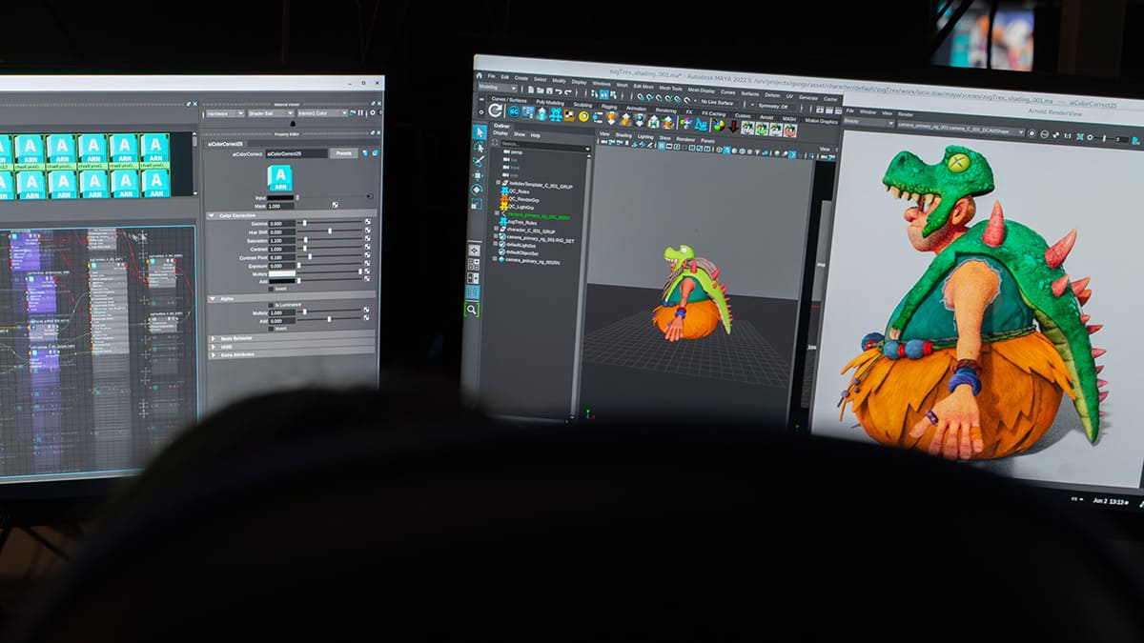Toggle the Invert checkbox under Color Correction
This screenshot has width=1144, height=643.
coord(272,290)
